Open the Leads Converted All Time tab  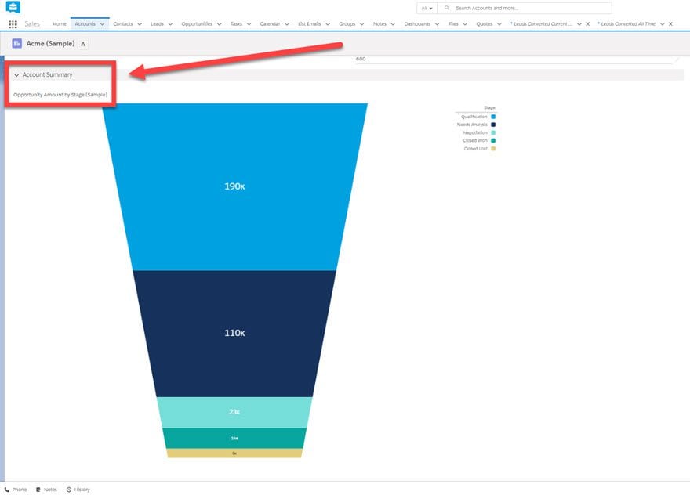tap(626, 24)
